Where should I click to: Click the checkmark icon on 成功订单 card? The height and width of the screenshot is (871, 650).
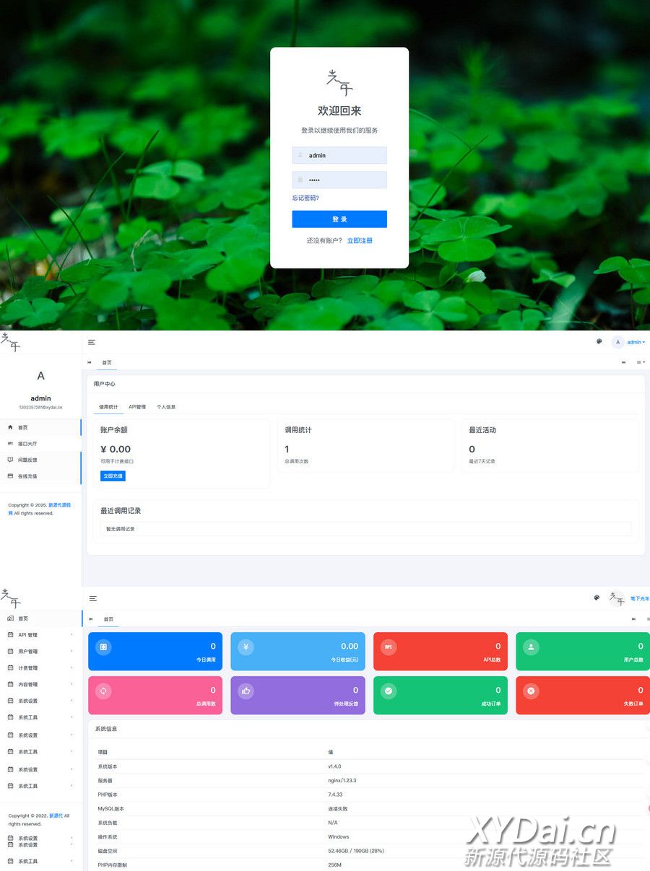pyautogui.click(x=389, y=691)
